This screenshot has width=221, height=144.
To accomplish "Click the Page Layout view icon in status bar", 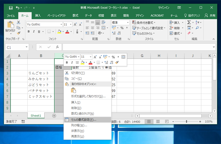I will 158,121.
